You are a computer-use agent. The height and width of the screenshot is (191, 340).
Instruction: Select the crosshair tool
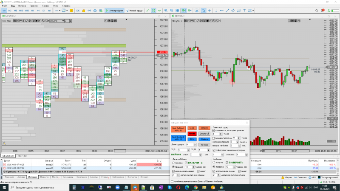(x=209, y=10)
